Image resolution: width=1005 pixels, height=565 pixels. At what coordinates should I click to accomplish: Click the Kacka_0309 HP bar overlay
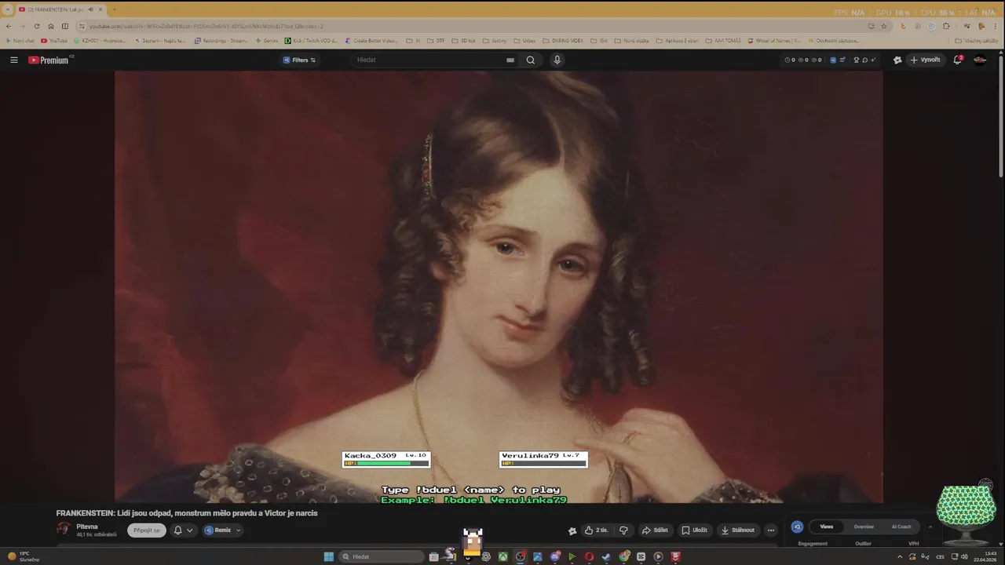(386, 459)
